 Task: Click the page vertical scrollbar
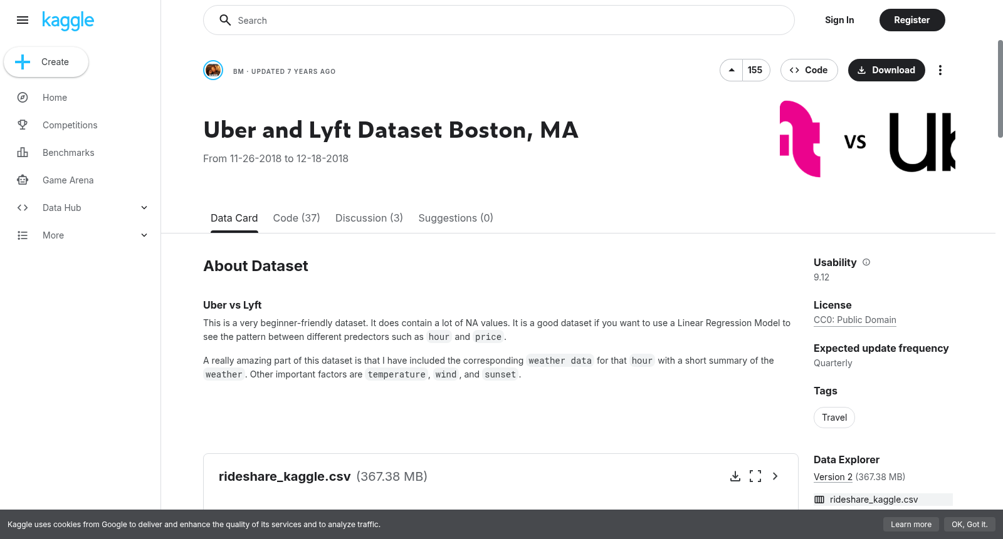1000,89
